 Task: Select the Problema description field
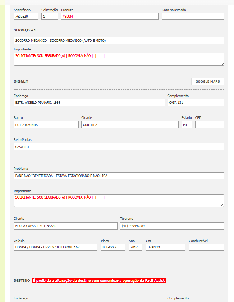click(119, 176)
